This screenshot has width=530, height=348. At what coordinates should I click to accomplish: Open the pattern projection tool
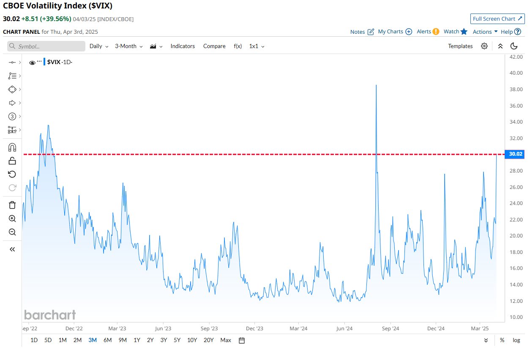(12, 130)
